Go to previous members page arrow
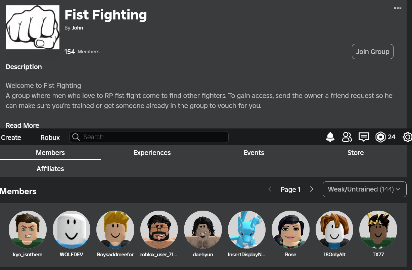Viewport: 412px width, 270px height. pyautogui.click(x=270, y=189)
